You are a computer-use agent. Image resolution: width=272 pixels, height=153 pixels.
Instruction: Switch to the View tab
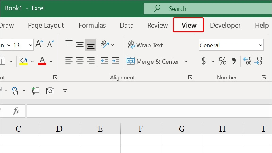[x=188, y=25]
